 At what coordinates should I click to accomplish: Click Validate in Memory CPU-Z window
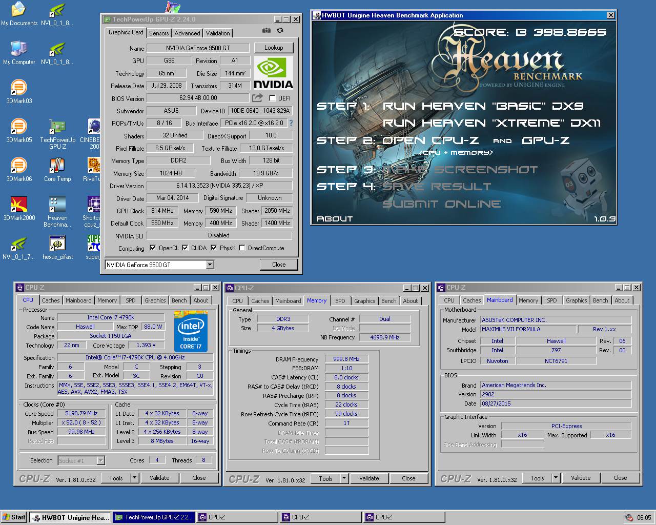(369, 478)
